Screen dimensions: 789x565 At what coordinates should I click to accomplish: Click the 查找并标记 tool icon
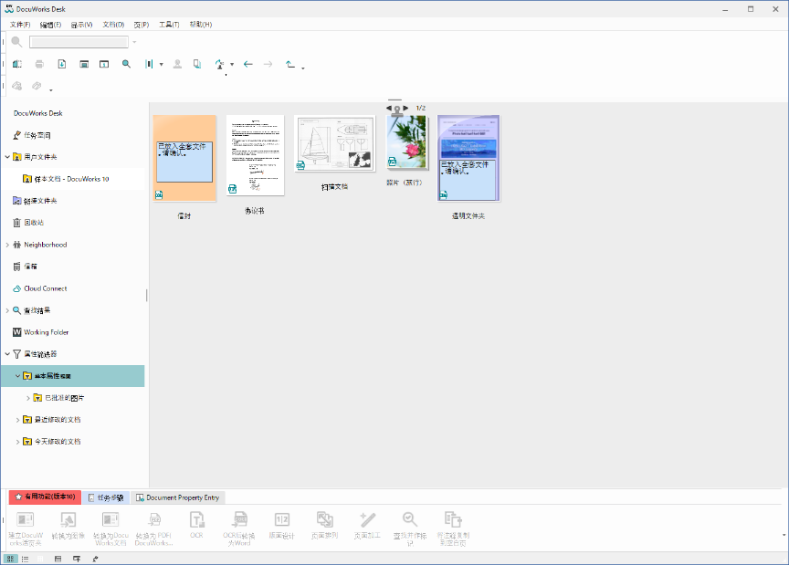pyautogui.click(x=408, y=520)
